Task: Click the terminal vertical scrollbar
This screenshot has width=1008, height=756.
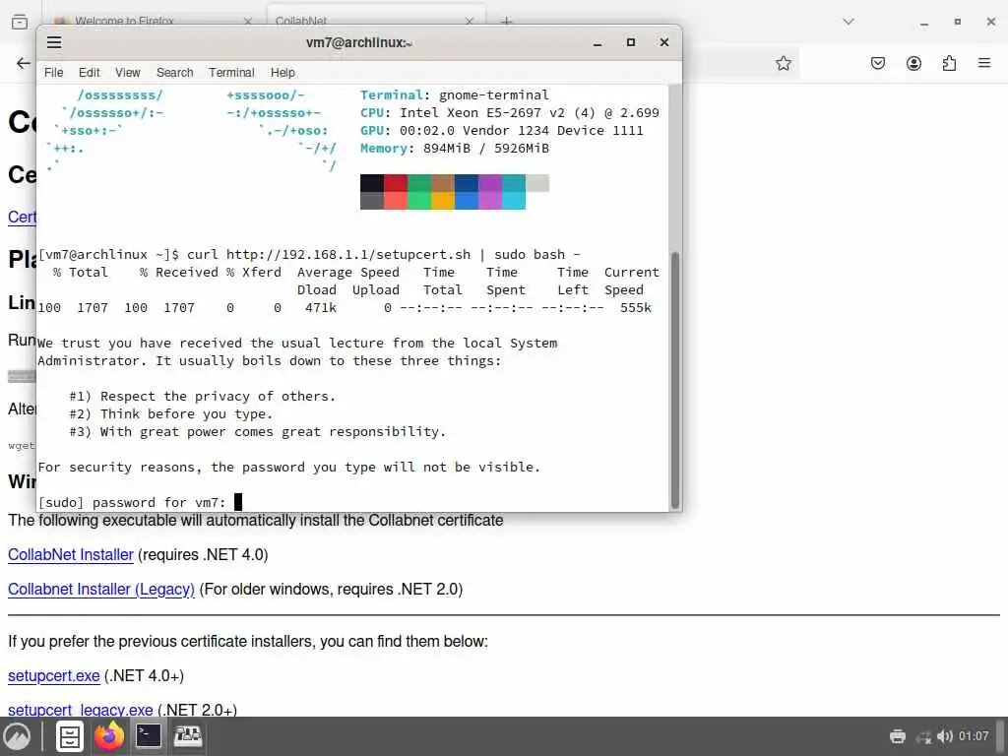Action: 675,379
